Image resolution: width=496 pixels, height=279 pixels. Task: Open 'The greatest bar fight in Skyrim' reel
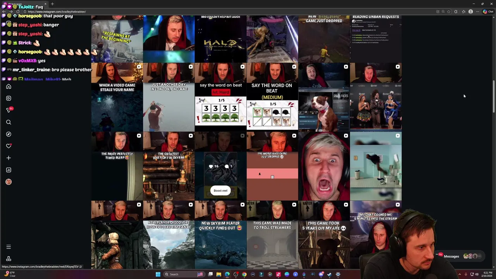[169, 166]
